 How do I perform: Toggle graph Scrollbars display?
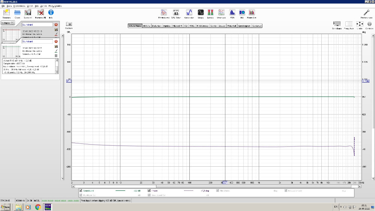click(337, 25)
